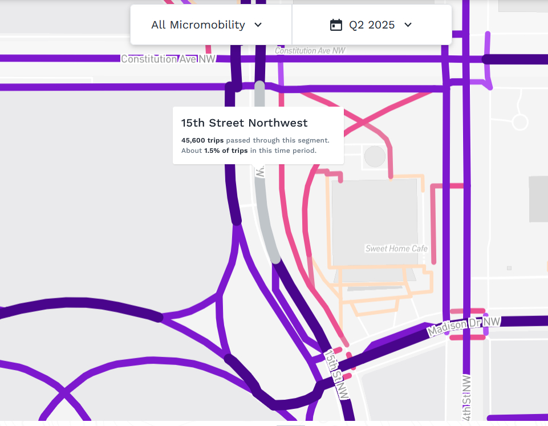This screenshot has height=426, width=548.
Task: Select the Madison Dr NW road label
Action: 464,326
